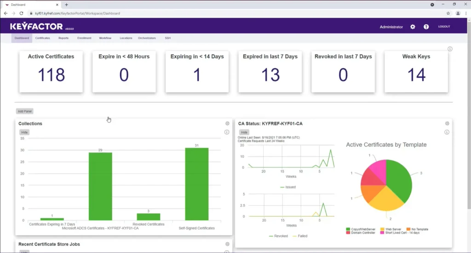
Task: Click the site lock icon in address bar
Action: click(31, 13)
